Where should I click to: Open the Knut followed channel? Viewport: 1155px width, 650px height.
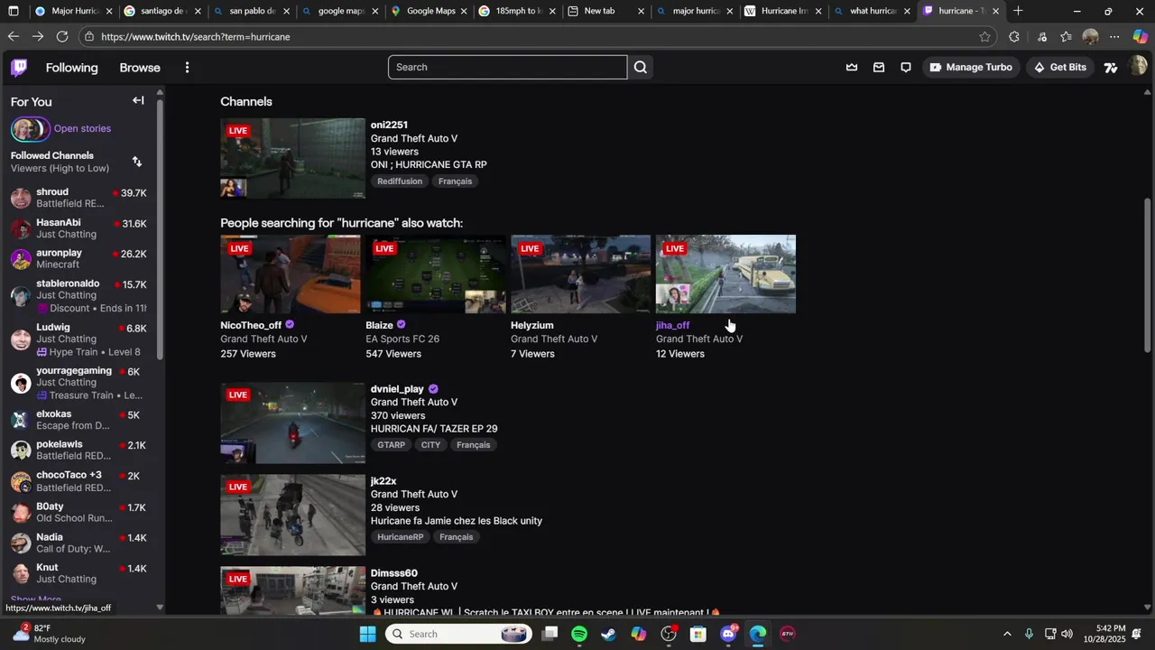pyautogui.click(x=79, y=573)
